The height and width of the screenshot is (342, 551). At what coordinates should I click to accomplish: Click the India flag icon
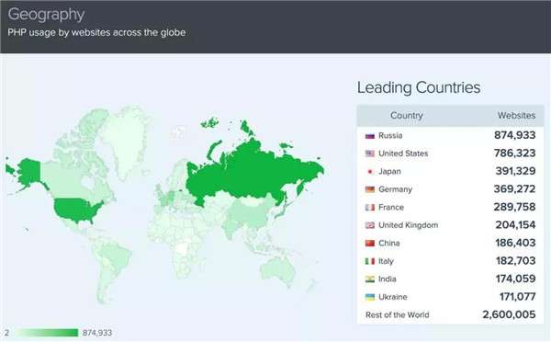point(370,279)
